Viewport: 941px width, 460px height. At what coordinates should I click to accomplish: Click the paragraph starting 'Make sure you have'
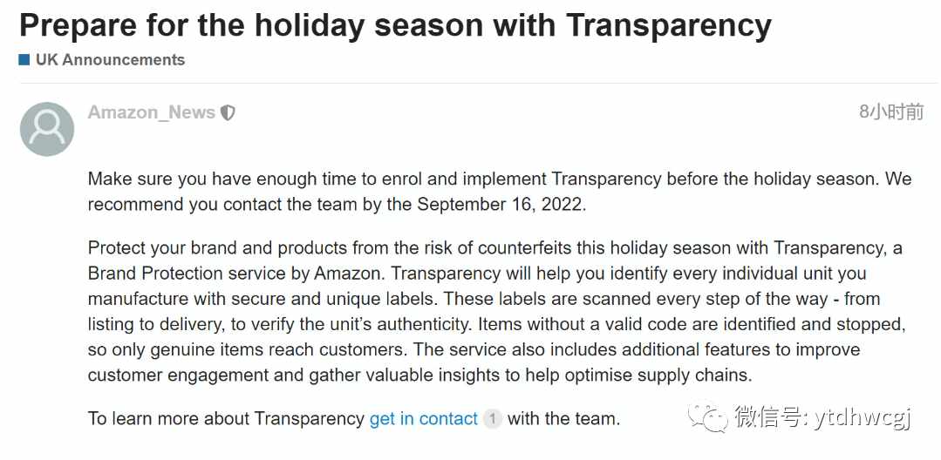coord(500,192)
